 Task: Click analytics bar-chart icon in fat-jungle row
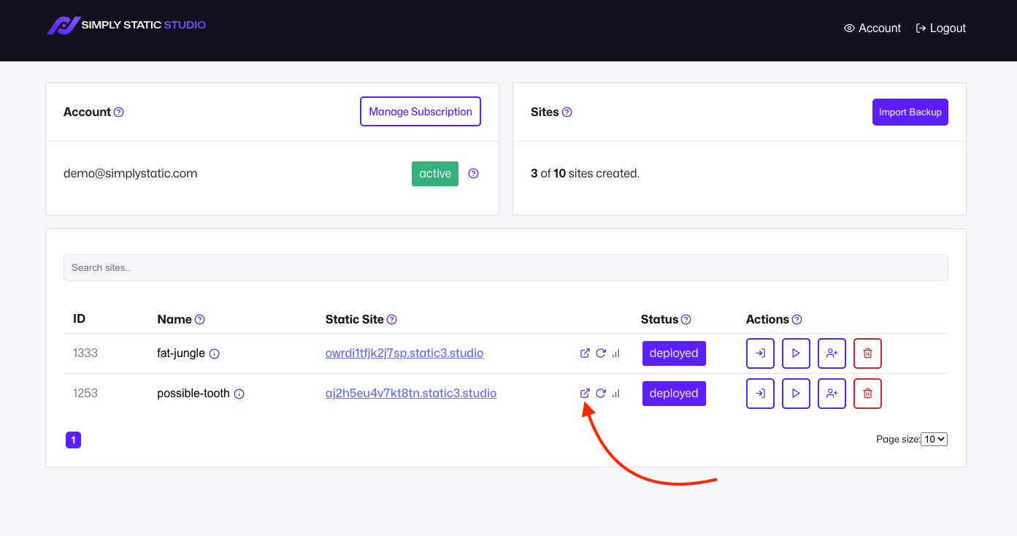[616, 353]
